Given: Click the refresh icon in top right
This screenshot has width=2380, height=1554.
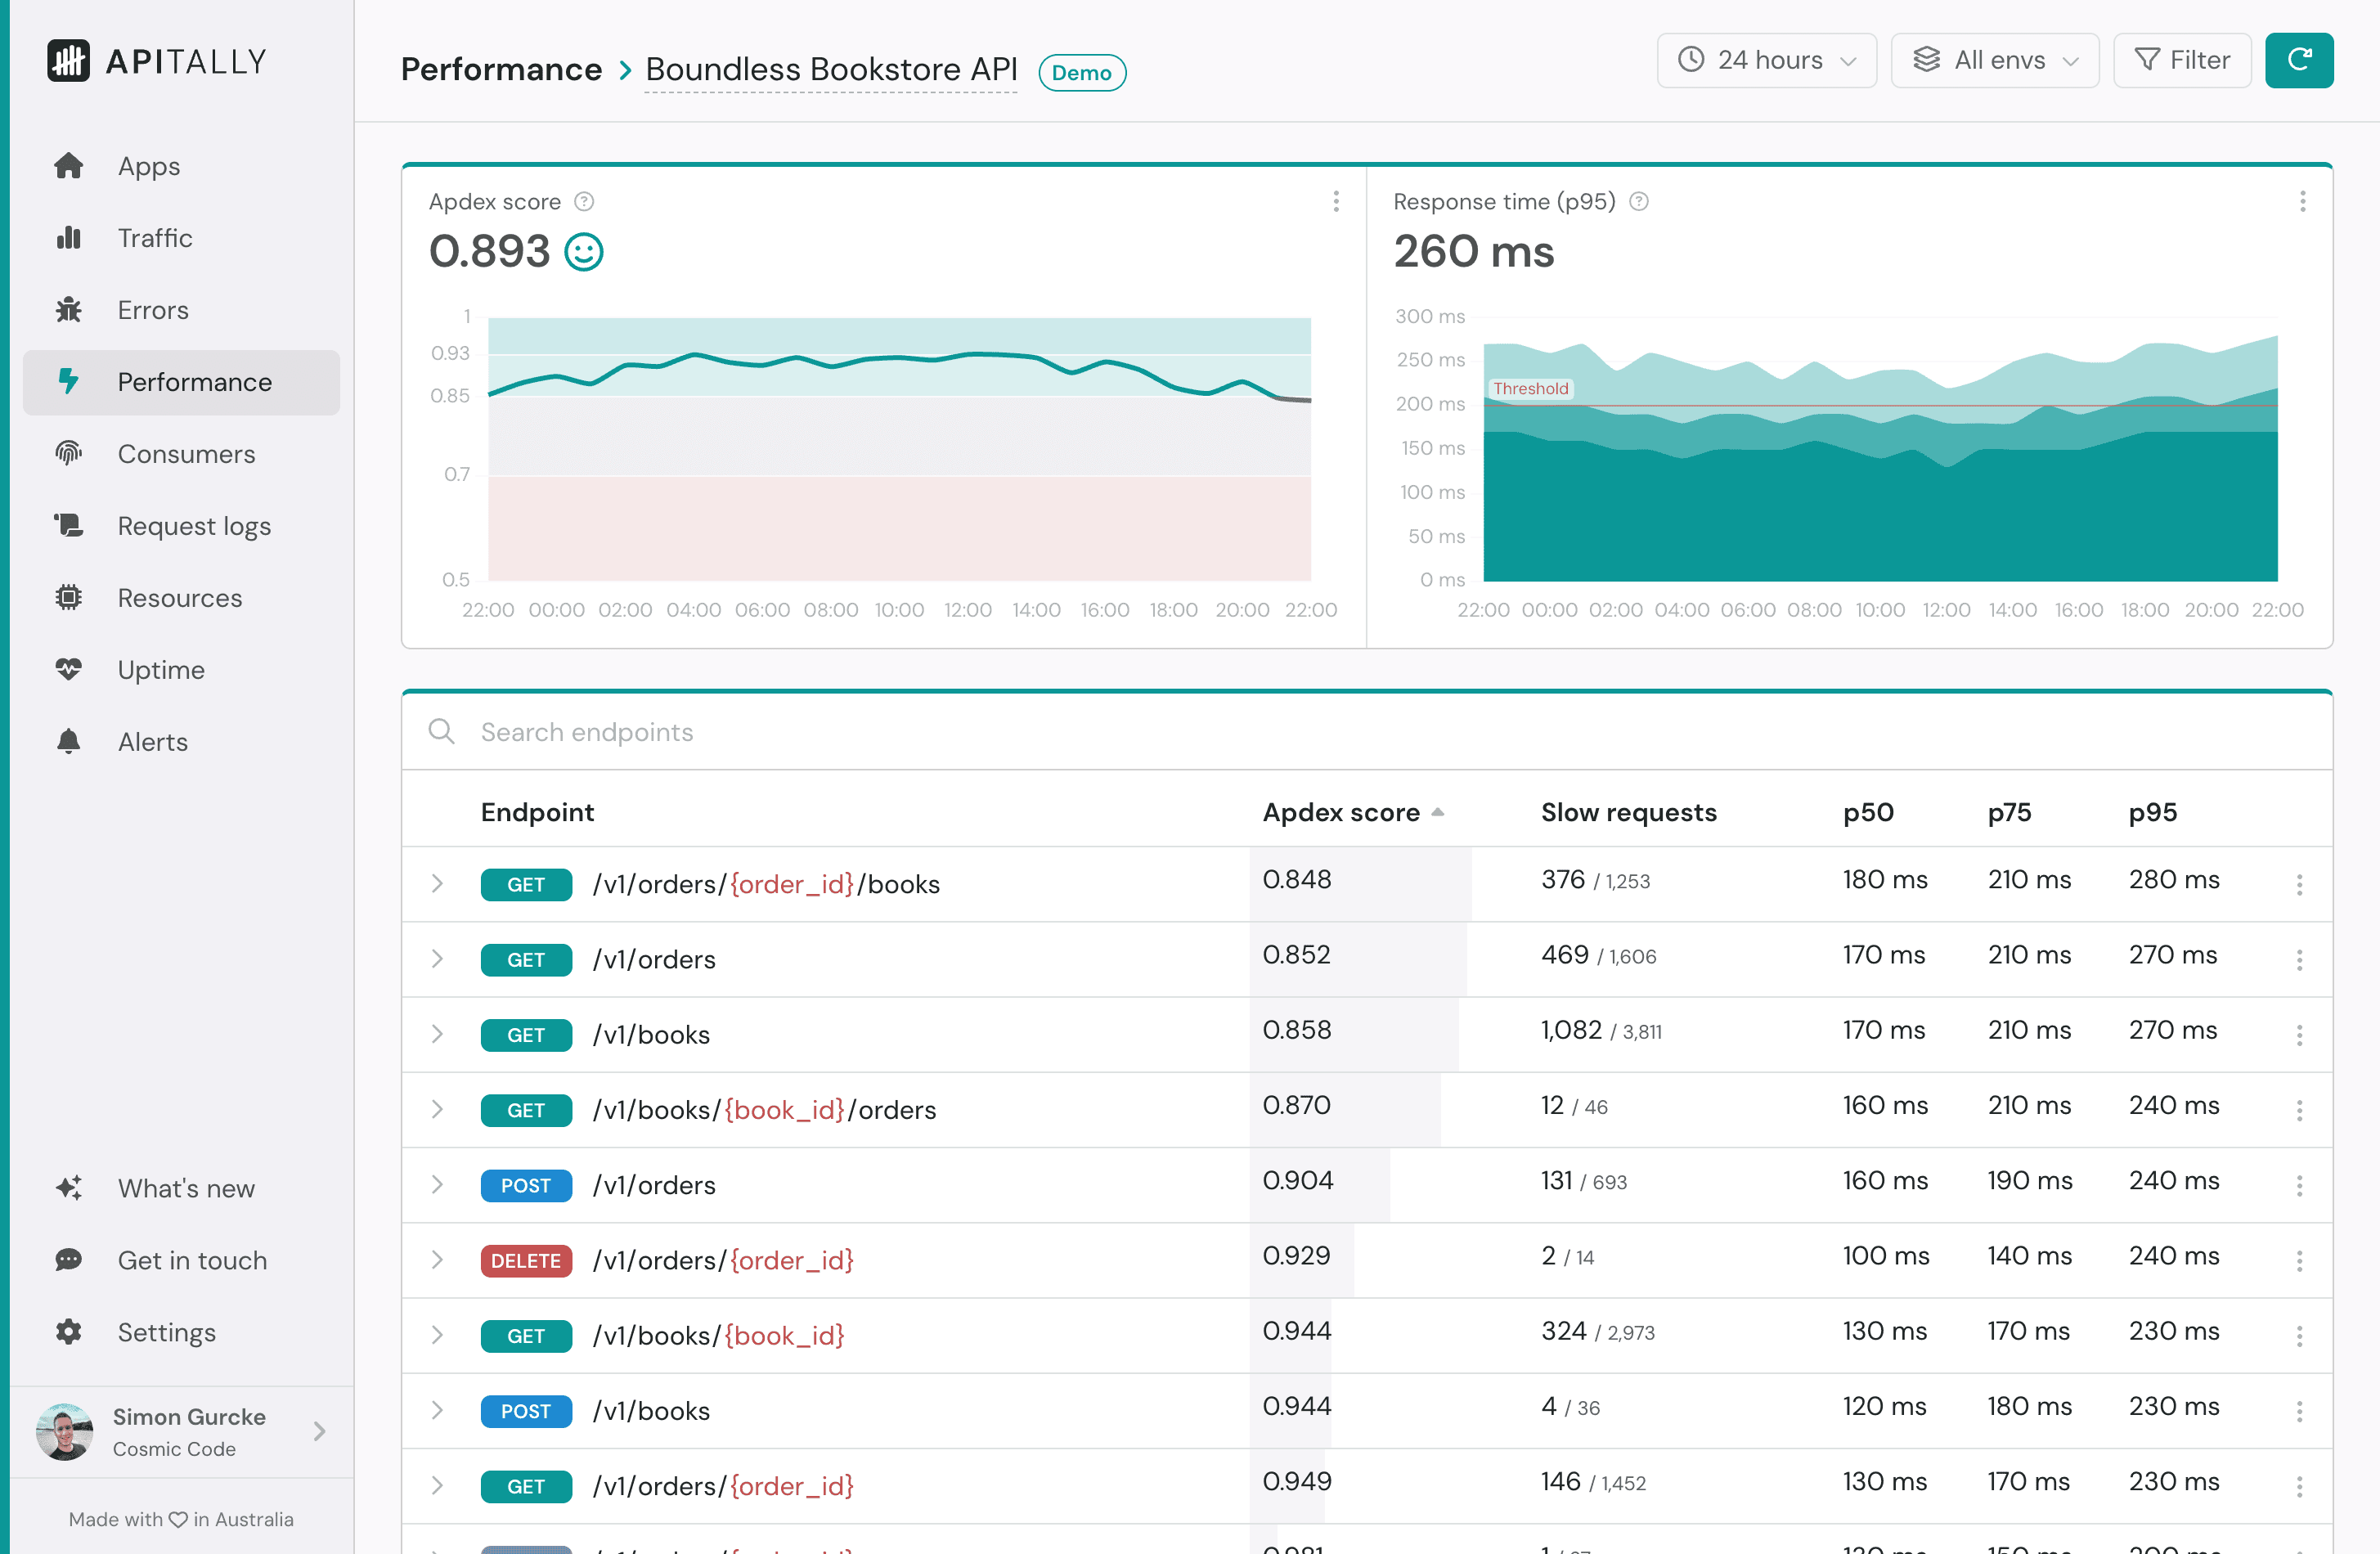Looking at the screenshot, I should (x=2299, y=60).
